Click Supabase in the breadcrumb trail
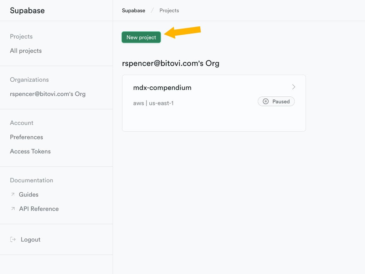This screenshot has height=274, width=365. tap(133, 10)
